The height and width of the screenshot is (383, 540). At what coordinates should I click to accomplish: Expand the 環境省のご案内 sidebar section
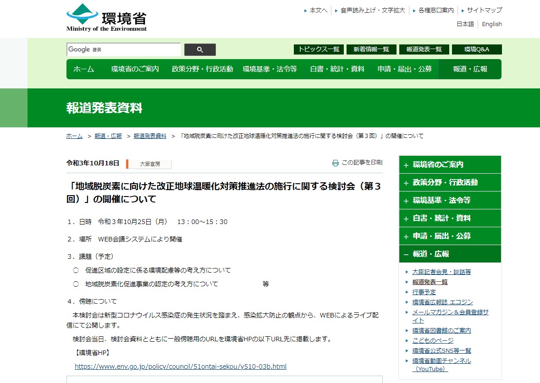click(450, 164)
